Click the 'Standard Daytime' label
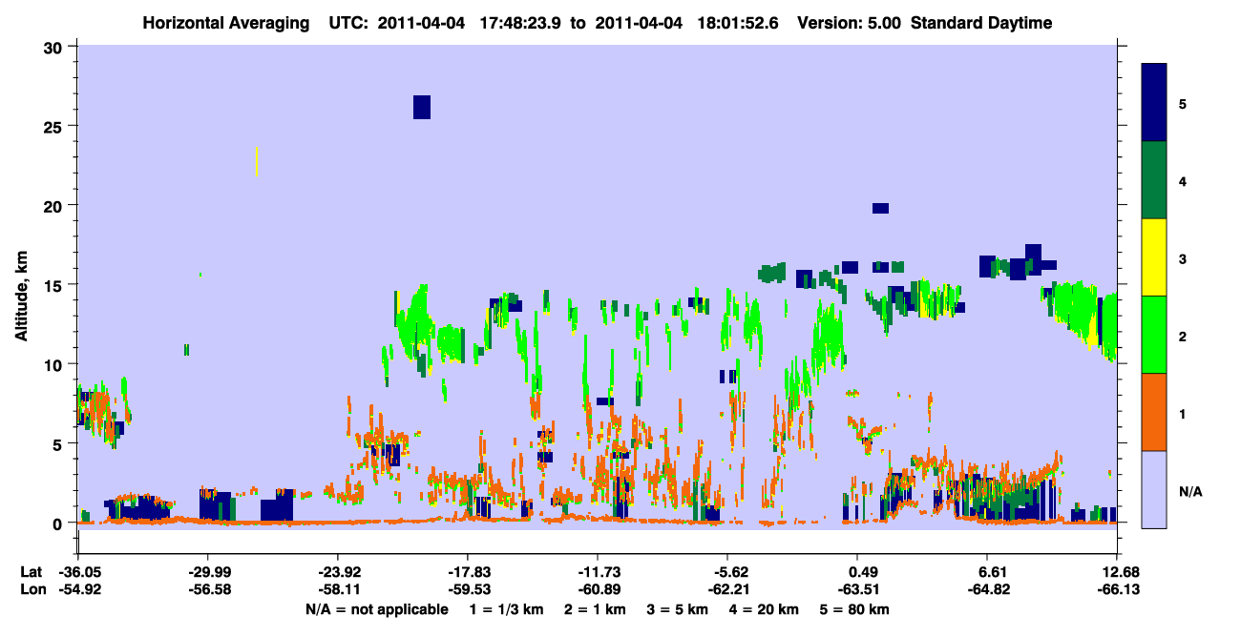 pos(981,23)
